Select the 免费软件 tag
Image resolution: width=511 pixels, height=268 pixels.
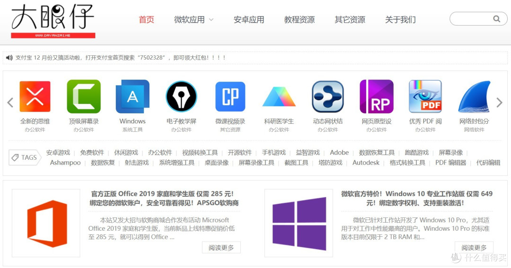pos(92,152)
